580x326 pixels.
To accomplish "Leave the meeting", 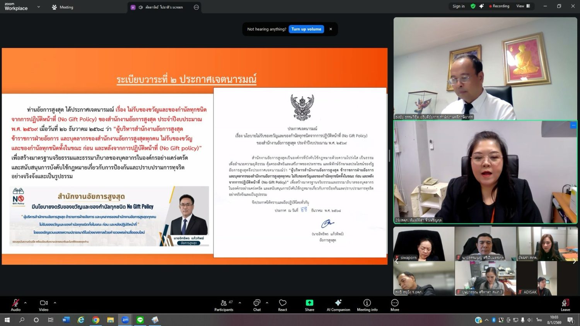I will pos(565,304).
